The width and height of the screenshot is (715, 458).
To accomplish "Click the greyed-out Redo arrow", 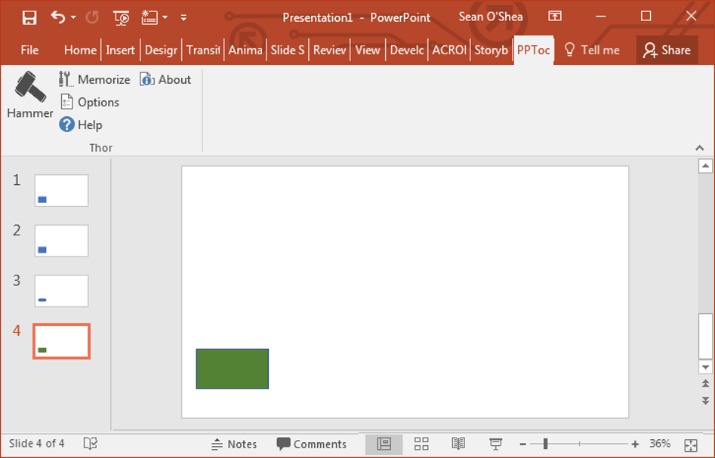I will coord(93,17).
